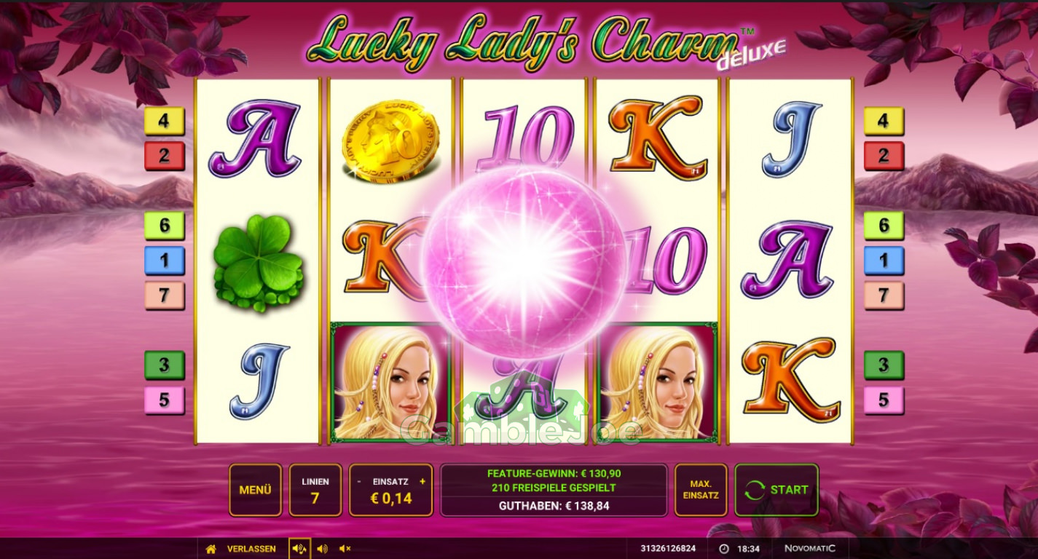Select red payline marker 2 on left

[x=164, y=156]
